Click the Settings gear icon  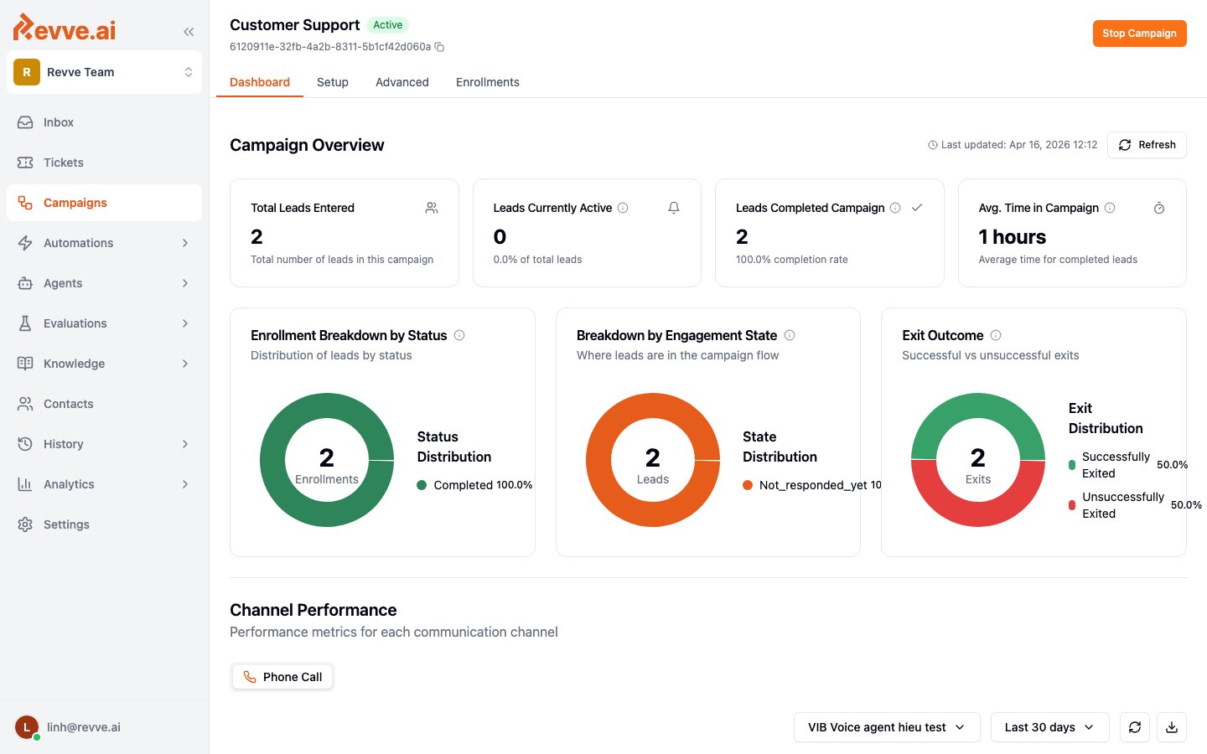coord(25,524)
